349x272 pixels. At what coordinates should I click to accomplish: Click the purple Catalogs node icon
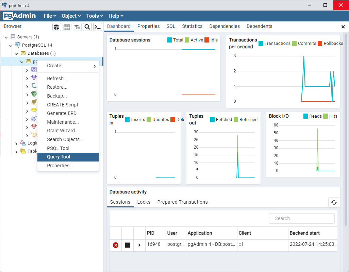pyautogui.click(x=34, y=78)
